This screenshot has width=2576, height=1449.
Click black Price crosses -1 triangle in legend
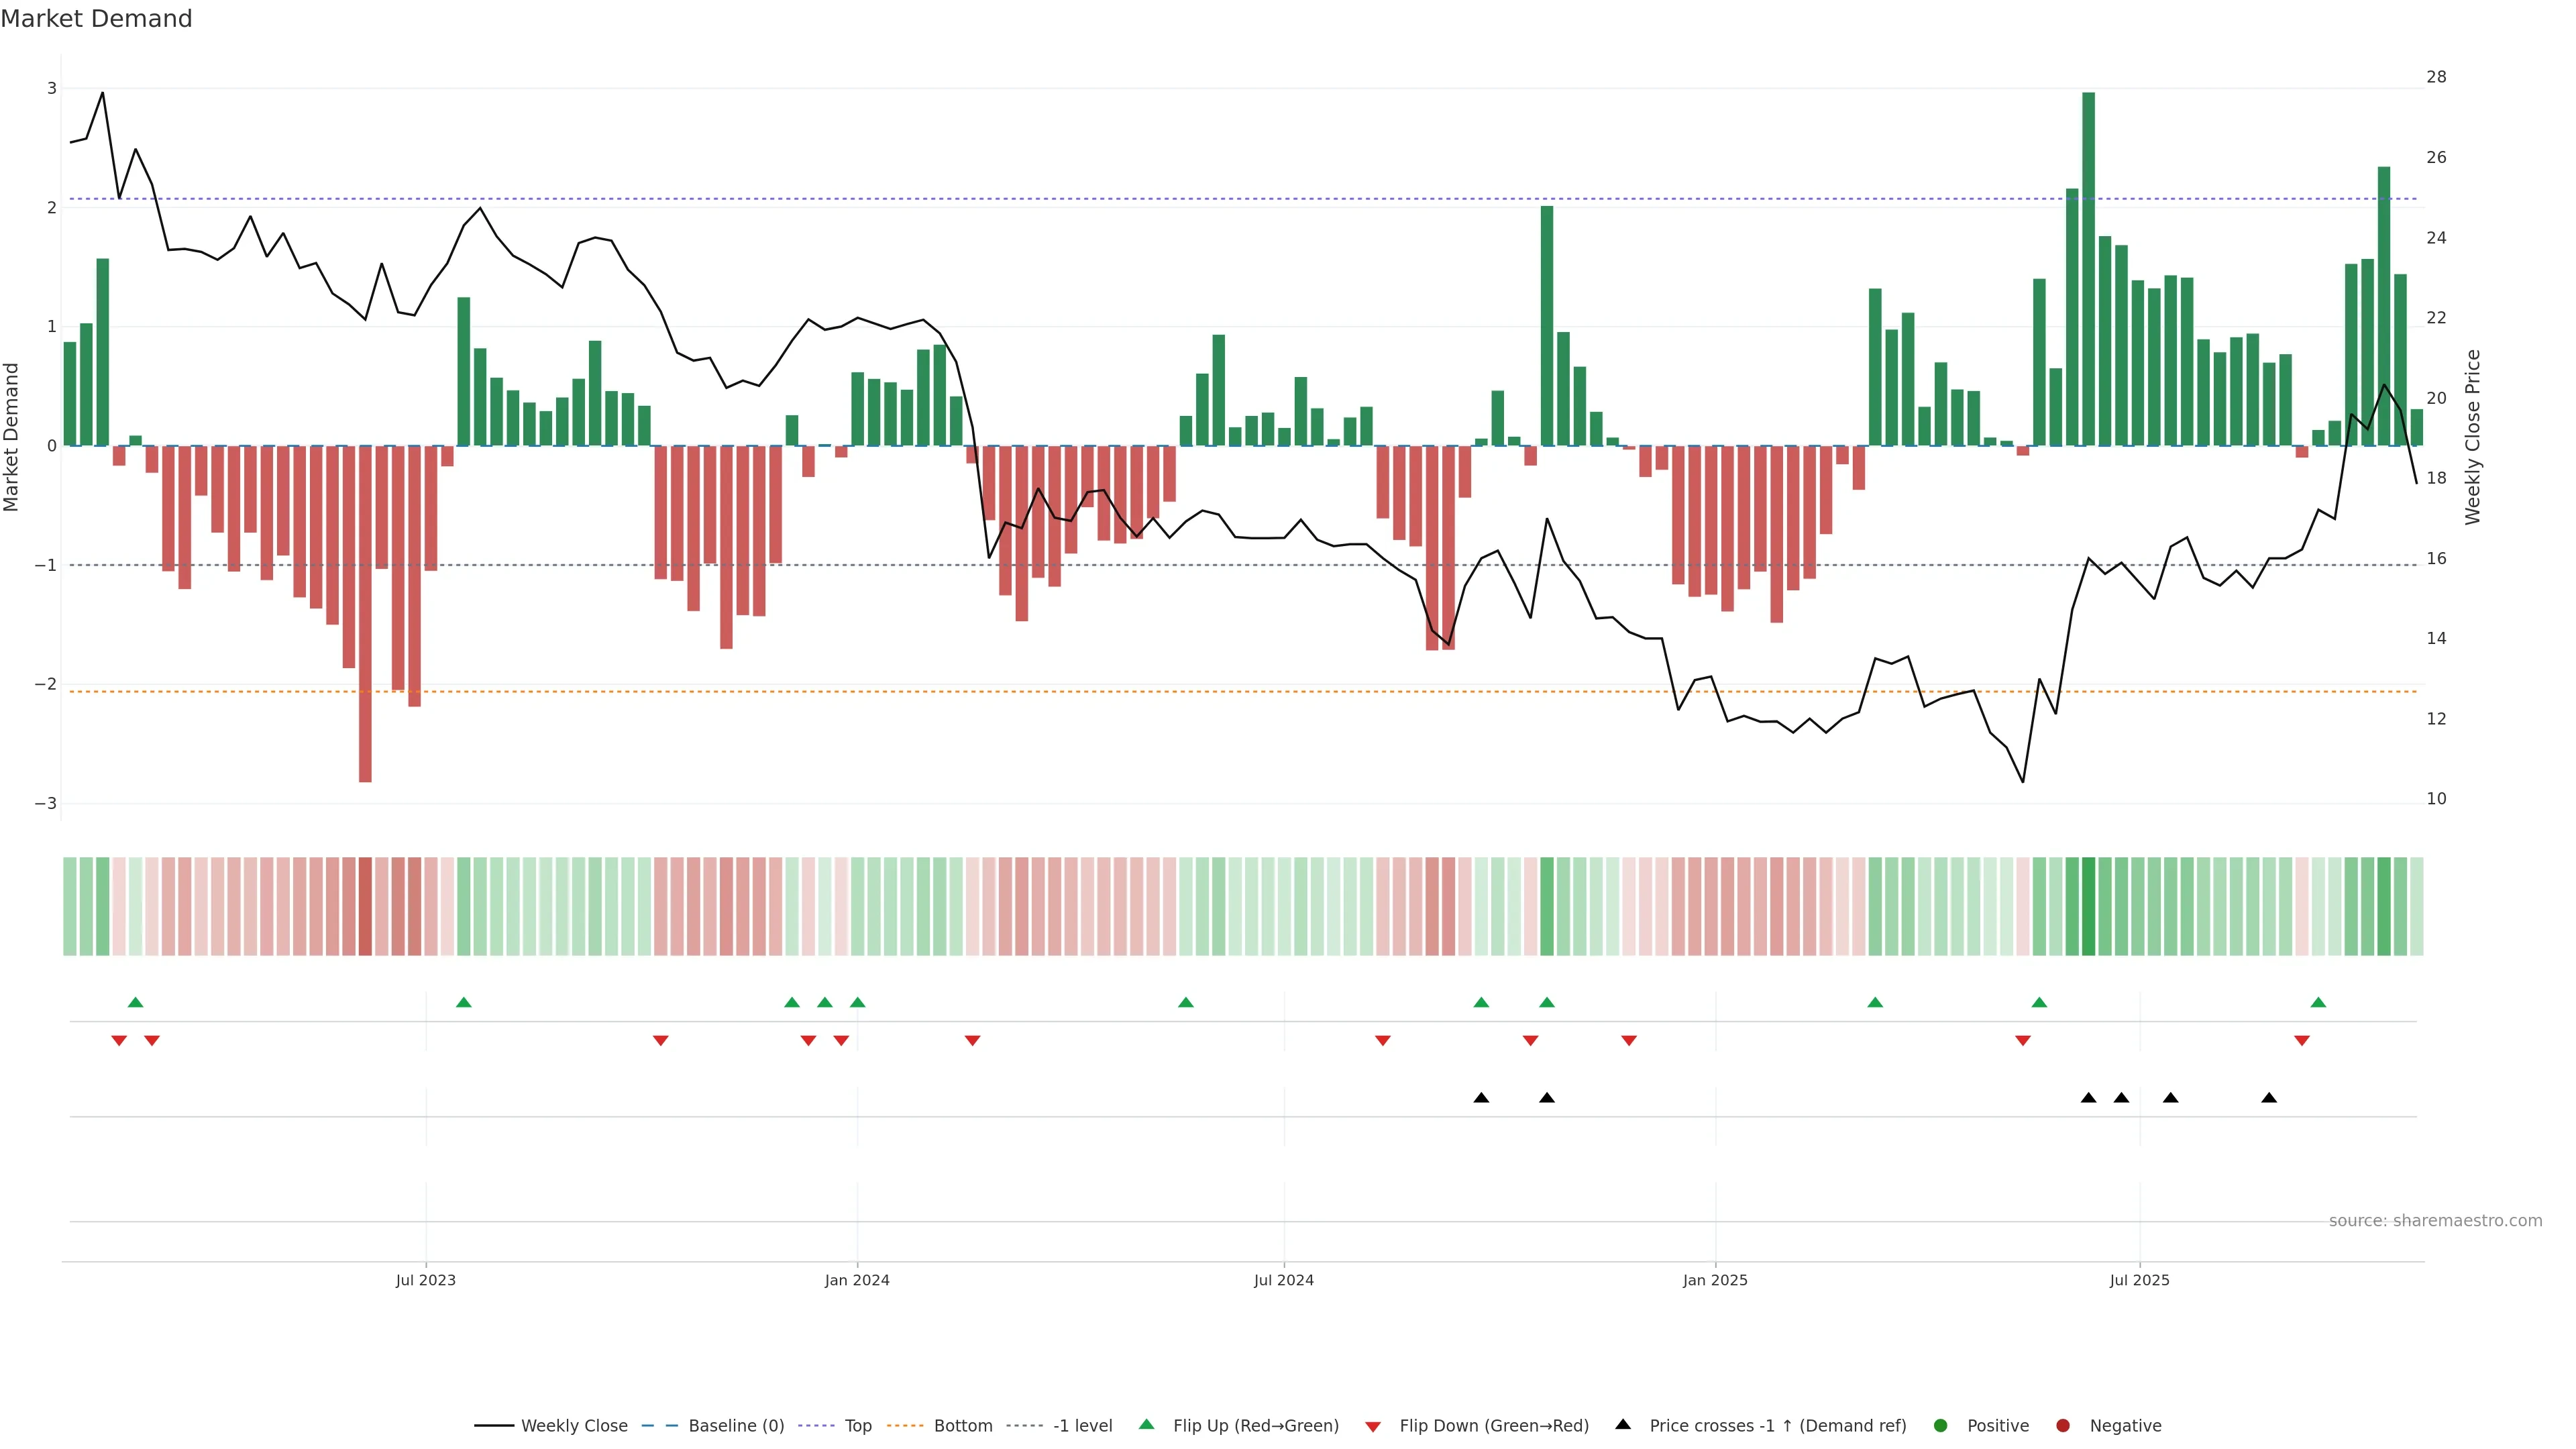point(1623,1424)
